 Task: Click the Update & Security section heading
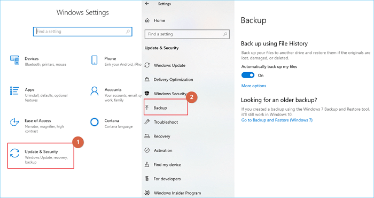(161, 48)
